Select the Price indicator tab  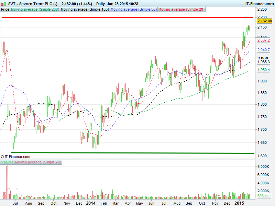(5, 10)
